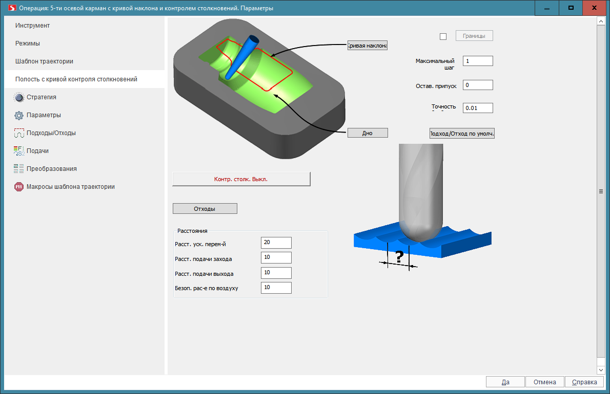Click the vertical scrollbar thumb
Screen dimensions: 610x394
601,191
